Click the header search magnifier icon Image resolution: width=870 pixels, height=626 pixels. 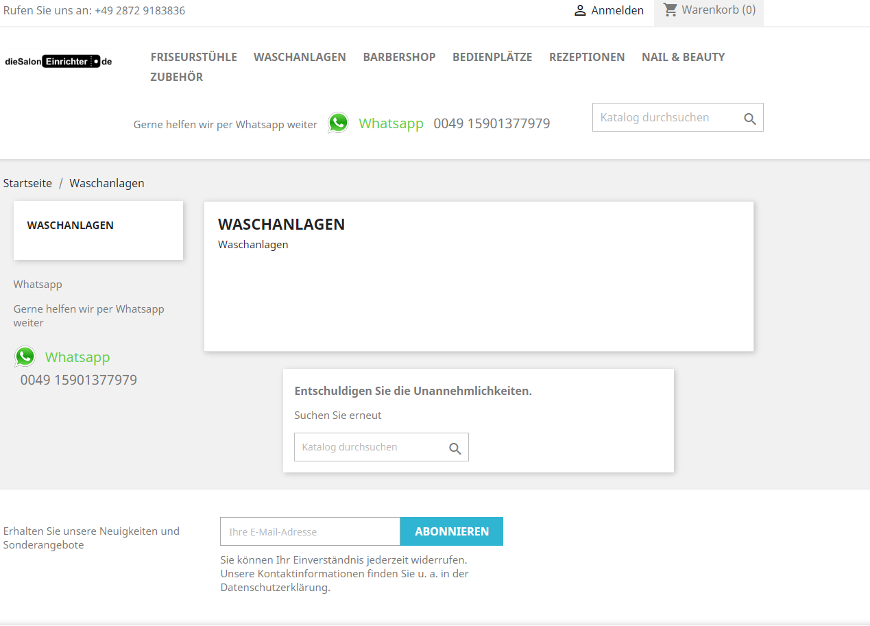pos(749,119)
